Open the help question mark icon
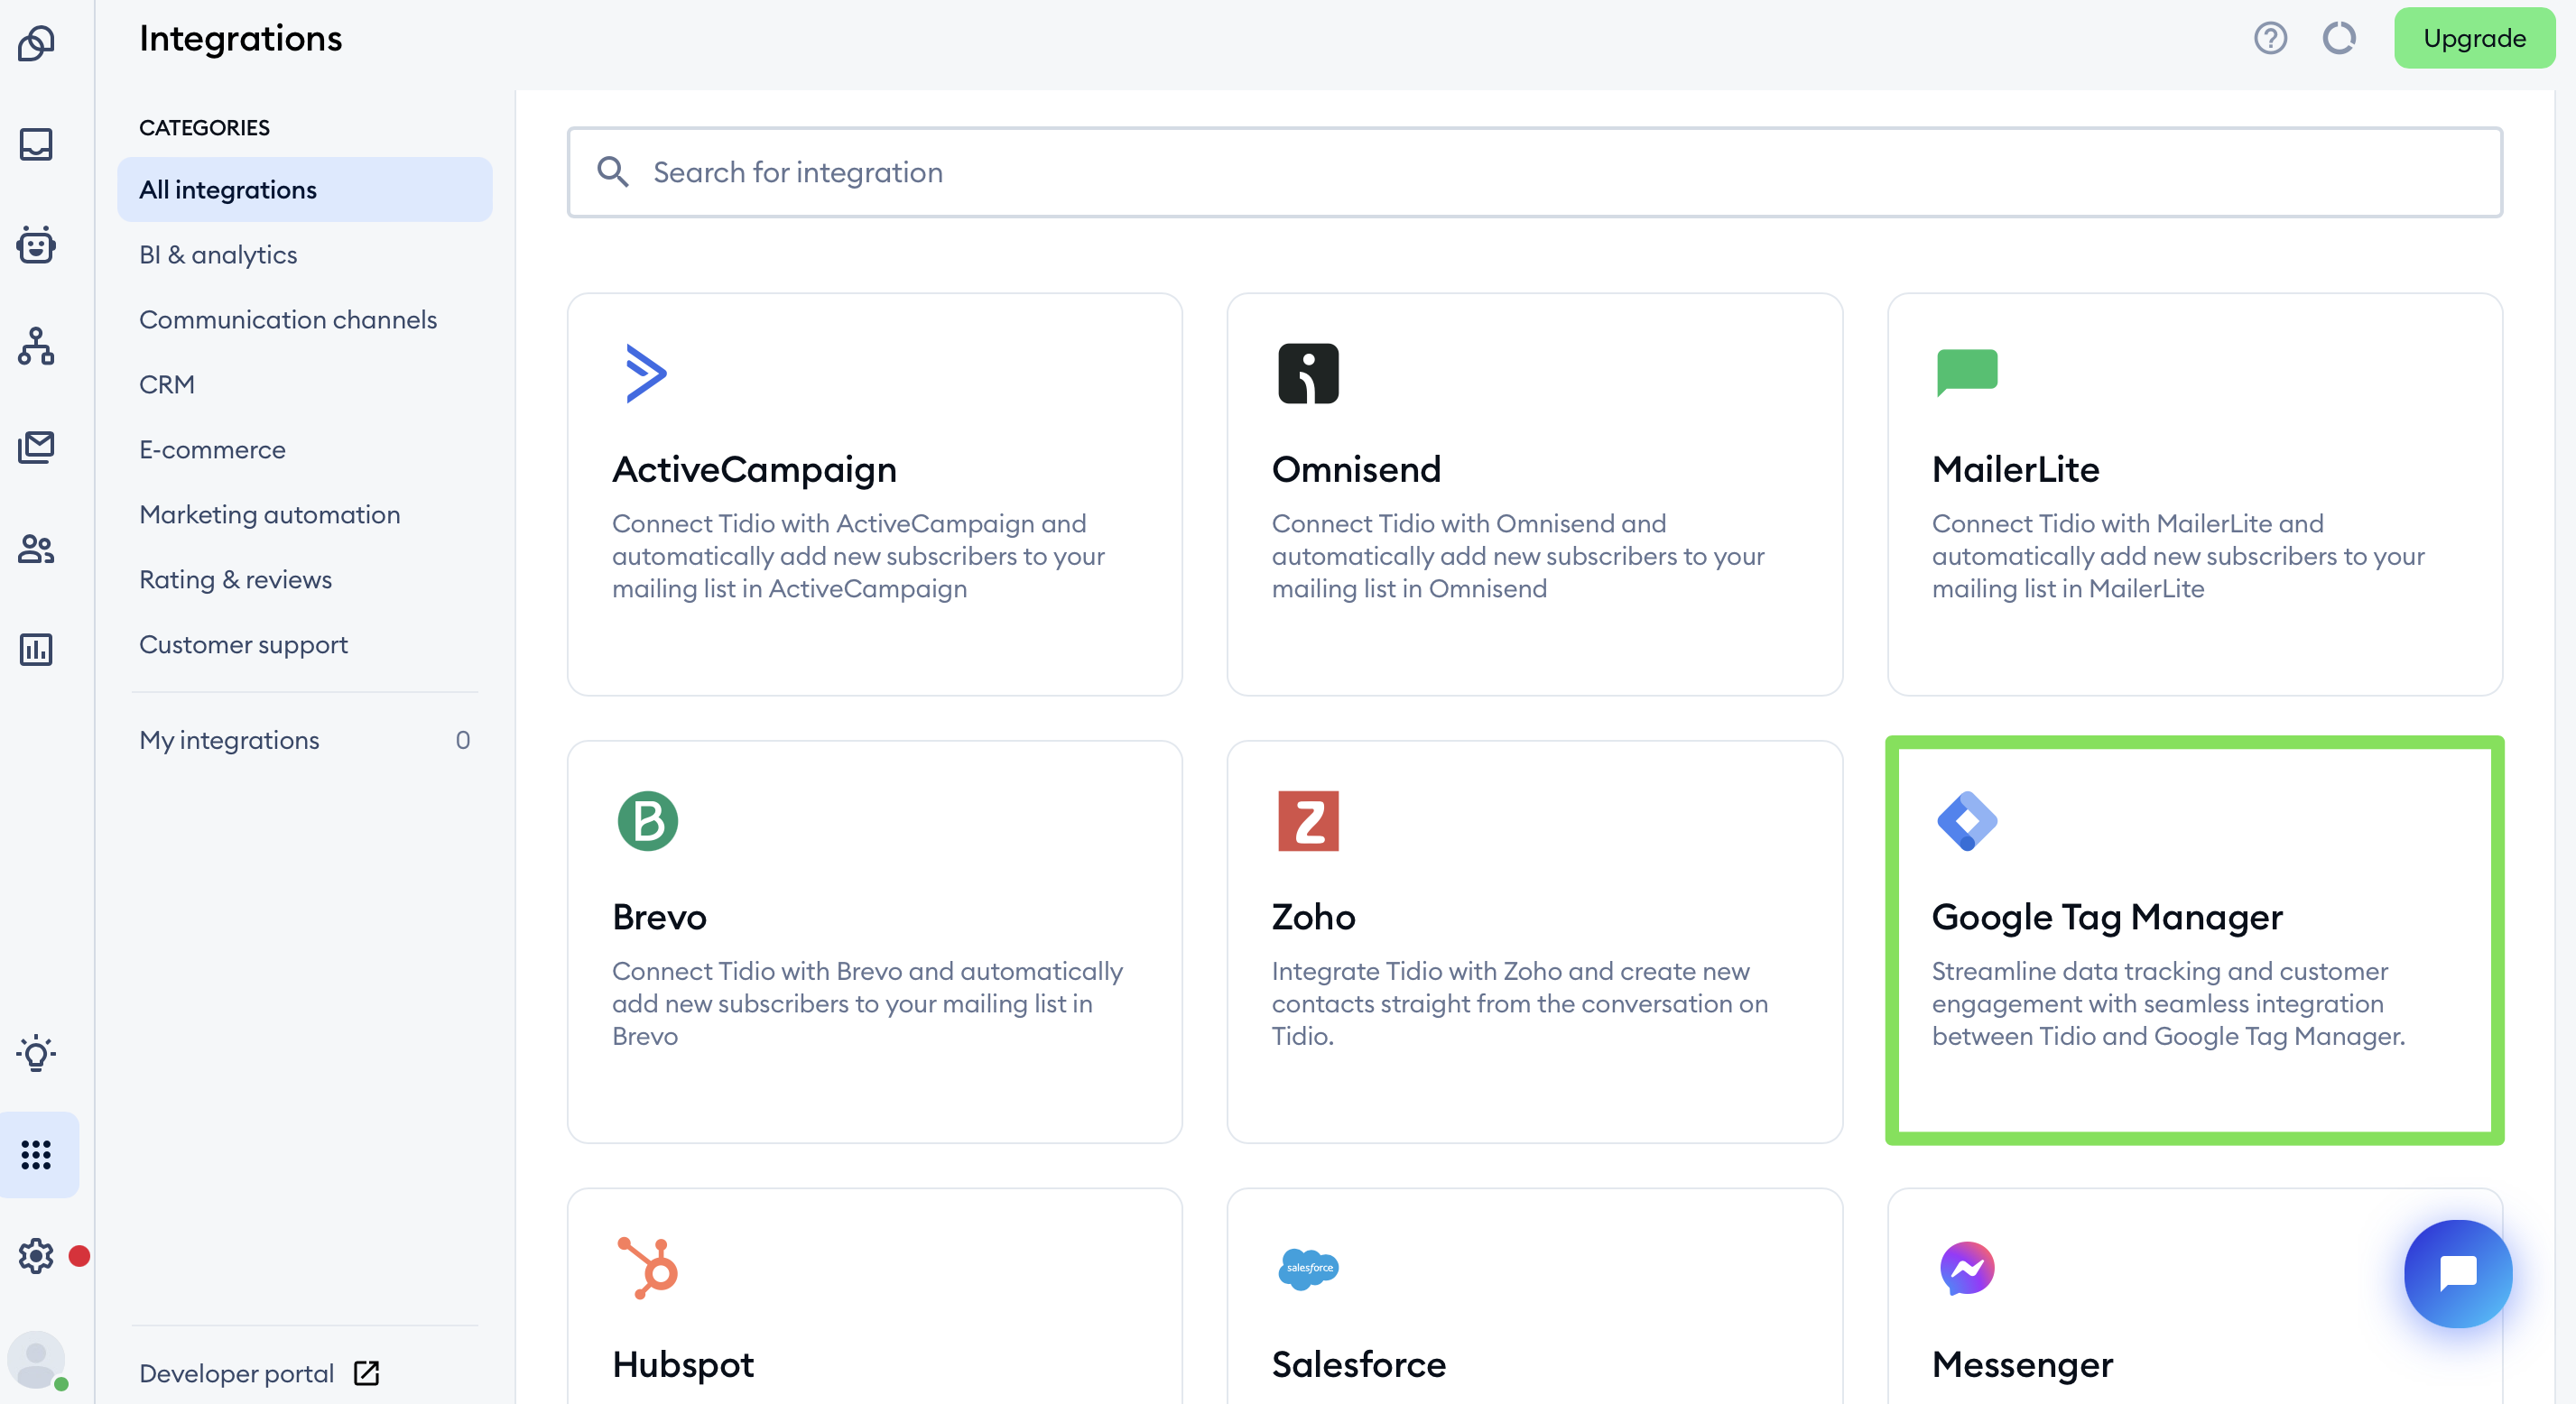 pyautogui.click(x=2270, y=38)
